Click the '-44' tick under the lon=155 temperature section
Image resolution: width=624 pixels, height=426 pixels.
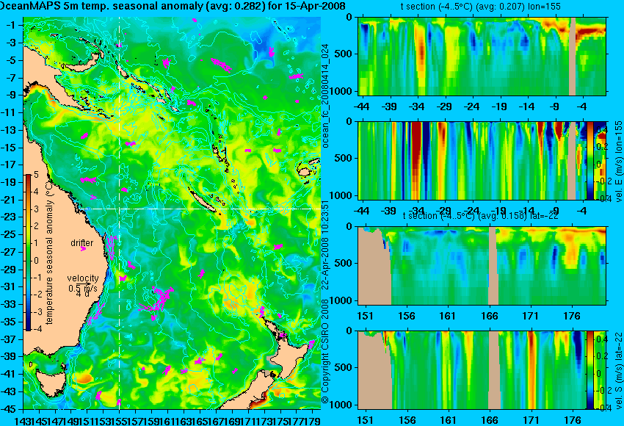point(361,106)
